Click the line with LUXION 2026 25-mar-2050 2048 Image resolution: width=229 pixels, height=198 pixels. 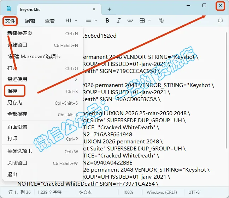tap(137, 113)
